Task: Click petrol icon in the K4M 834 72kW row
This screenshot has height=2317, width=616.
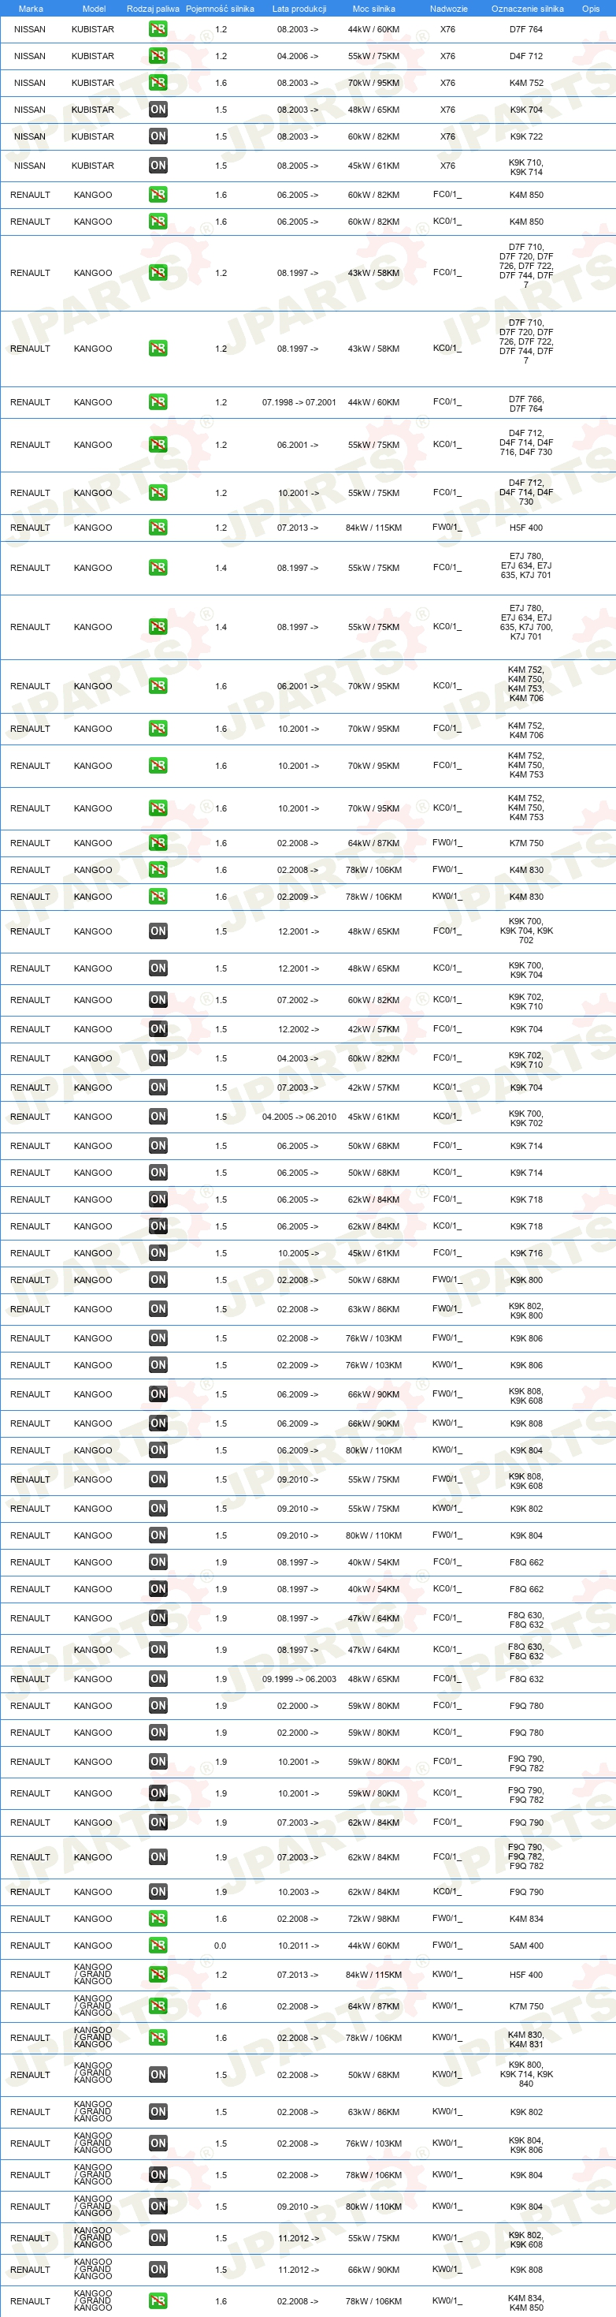Action: [x=158, y=1919]
